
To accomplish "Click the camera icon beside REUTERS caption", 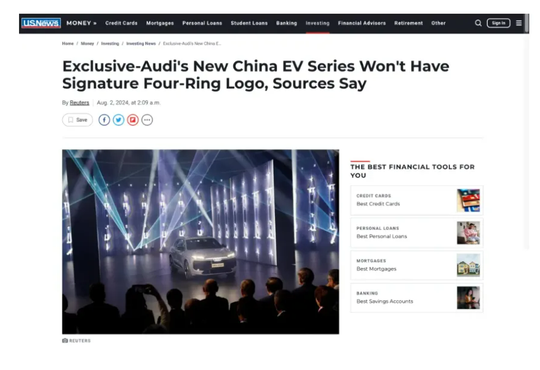I will tap(65, 340).
